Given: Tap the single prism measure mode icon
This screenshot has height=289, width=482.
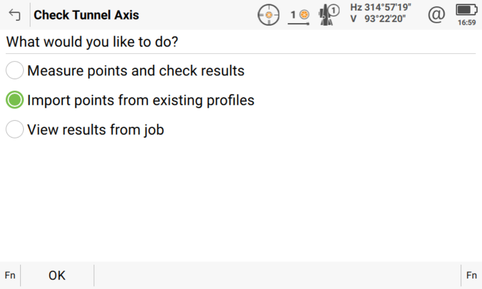Looking at the screenshot, I should [300, 15].
